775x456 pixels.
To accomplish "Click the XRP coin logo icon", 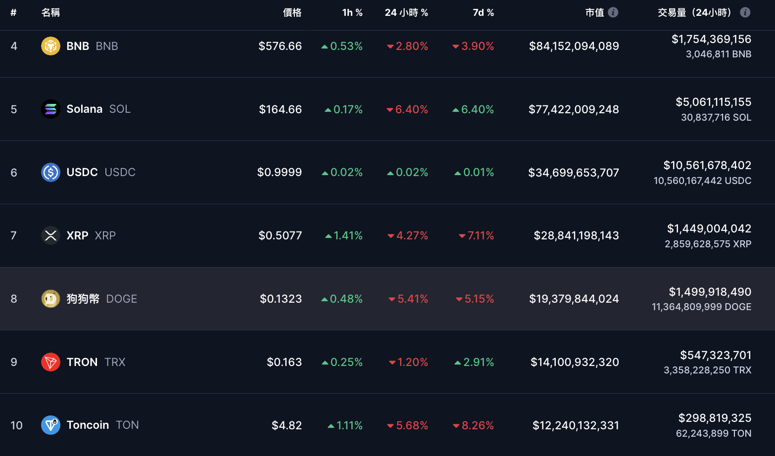I will tap(50, 235).
